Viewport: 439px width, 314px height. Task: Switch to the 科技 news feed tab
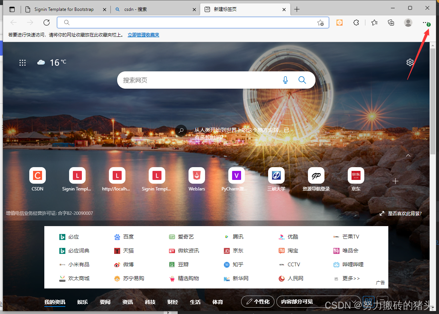pyautogui.click(x=150, y=302)
